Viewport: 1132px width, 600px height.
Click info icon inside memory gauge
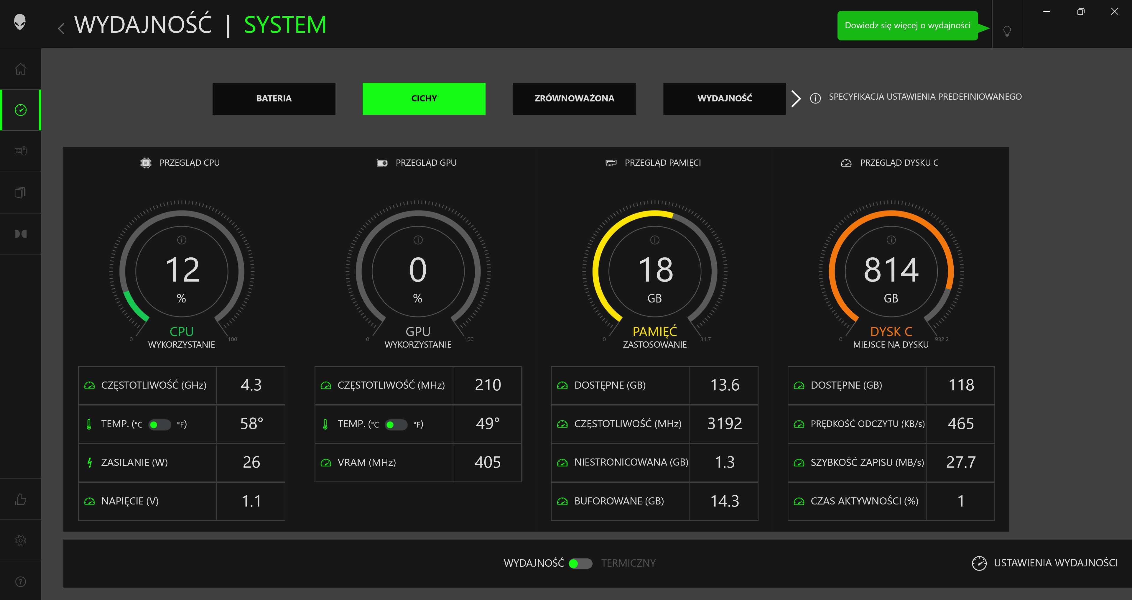click(x=655, y=240)
